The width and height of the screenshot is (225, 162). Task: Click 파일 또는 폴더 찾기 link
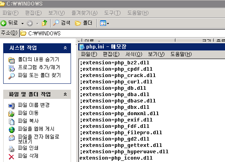(x=39, y=75)
